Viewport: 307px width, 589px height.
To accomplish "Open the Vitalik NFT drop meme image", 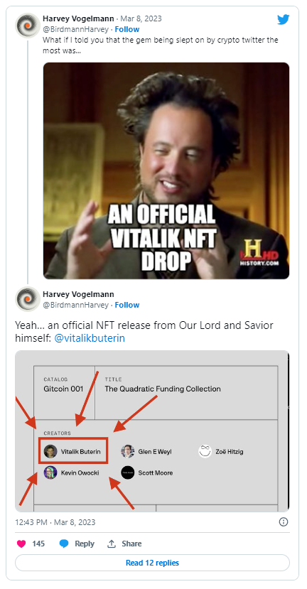I will coord(166,171).
